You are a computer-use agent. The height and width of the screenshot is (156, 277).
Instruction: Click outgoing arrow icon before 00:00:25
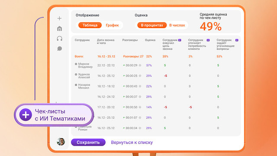pos(124,76)
